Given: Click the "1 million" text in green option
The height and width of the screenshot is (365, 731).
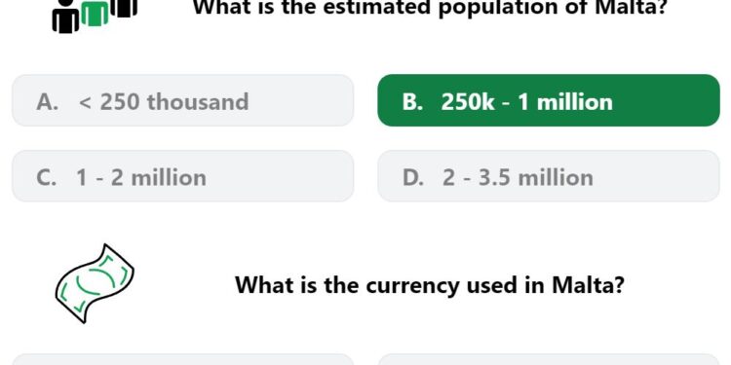Looking at the screenshot, I should pos(565,101).
